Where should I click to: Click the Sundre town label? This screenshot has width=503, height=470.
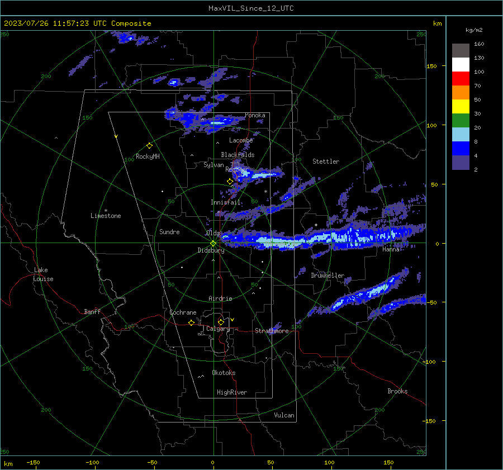click(x=169, y=231)
